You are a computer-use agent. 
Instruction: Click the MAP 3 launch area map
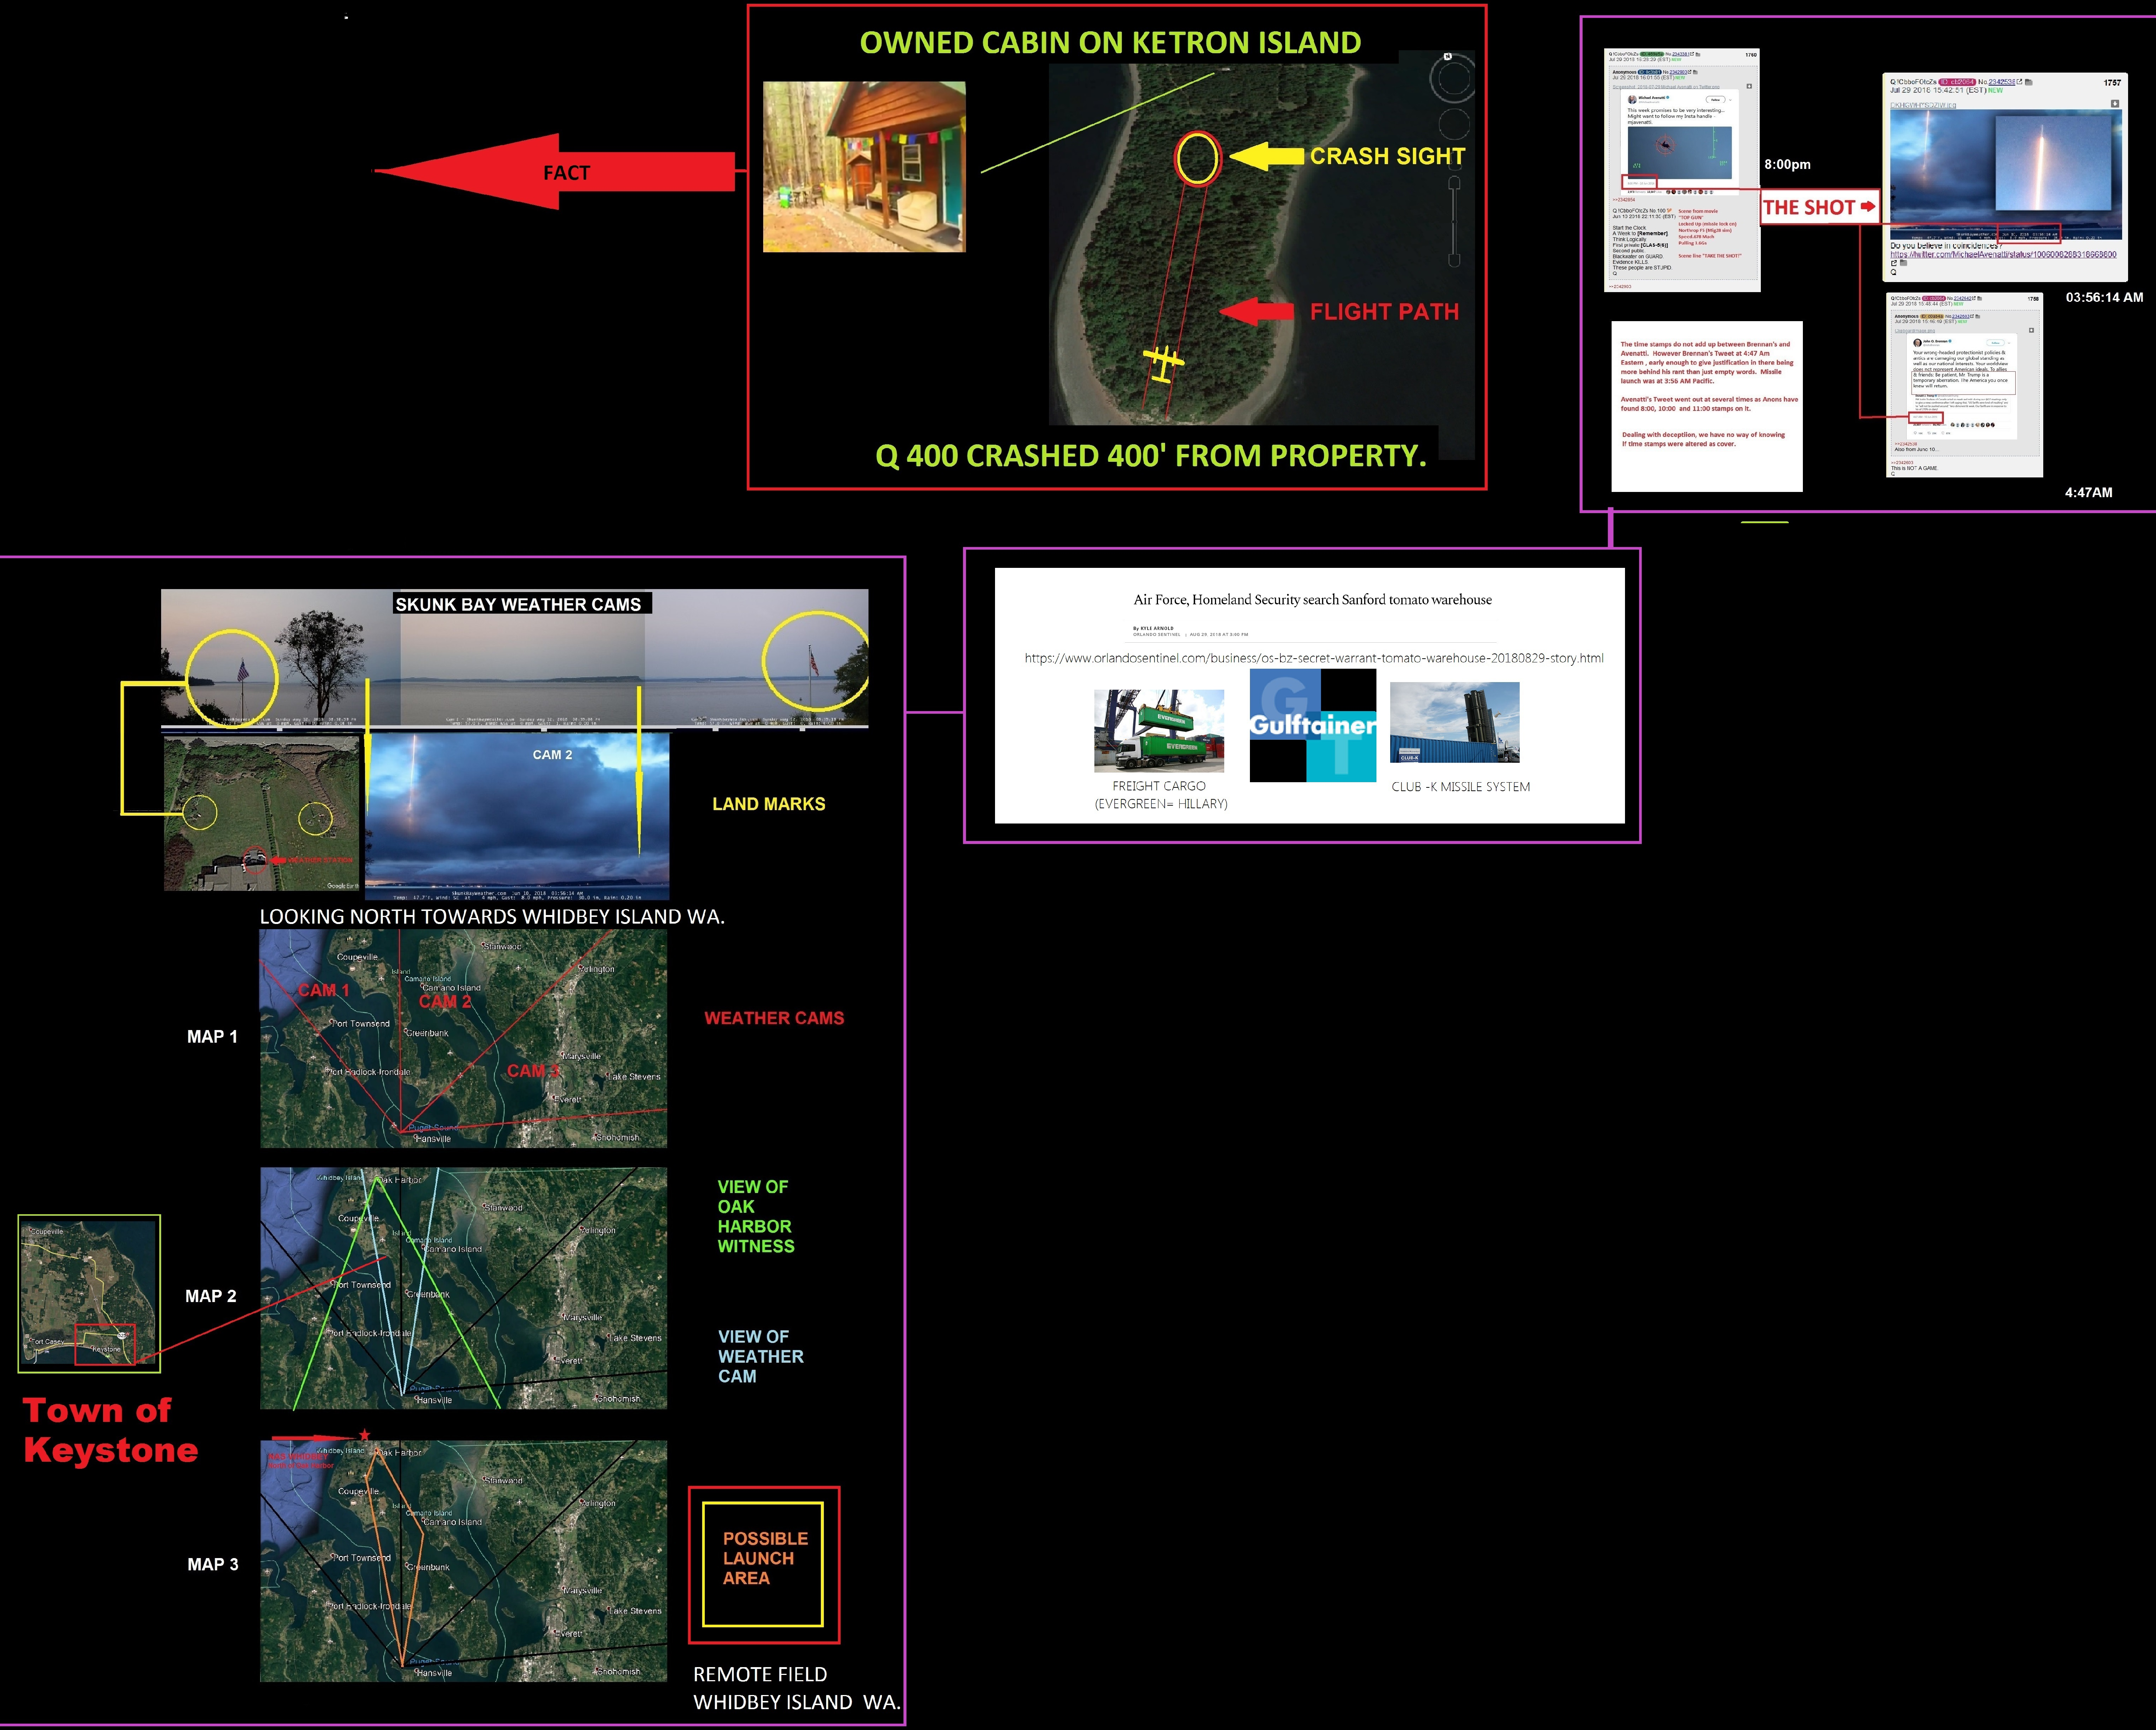point(463,1561)
